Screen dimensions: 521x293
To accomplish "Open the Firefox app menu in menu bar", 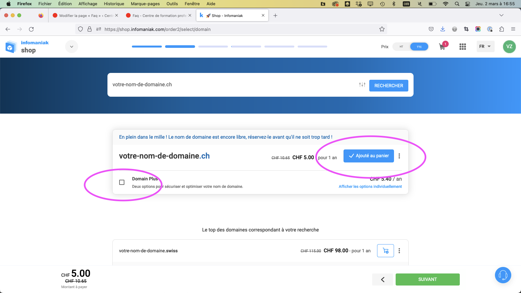I will pyautogui.click(x=24, y=4).
